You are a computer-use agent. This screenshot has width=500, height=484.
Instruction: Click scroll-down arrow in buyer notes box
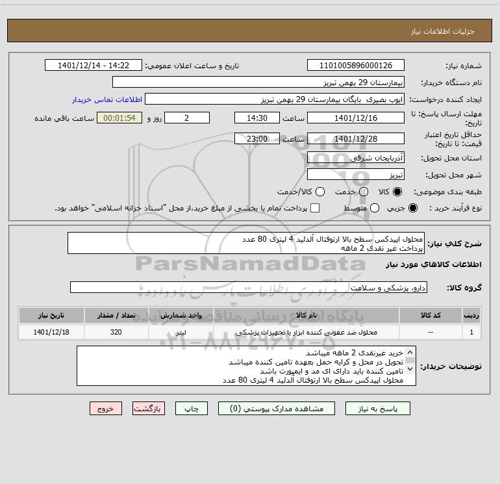point(410,369)
